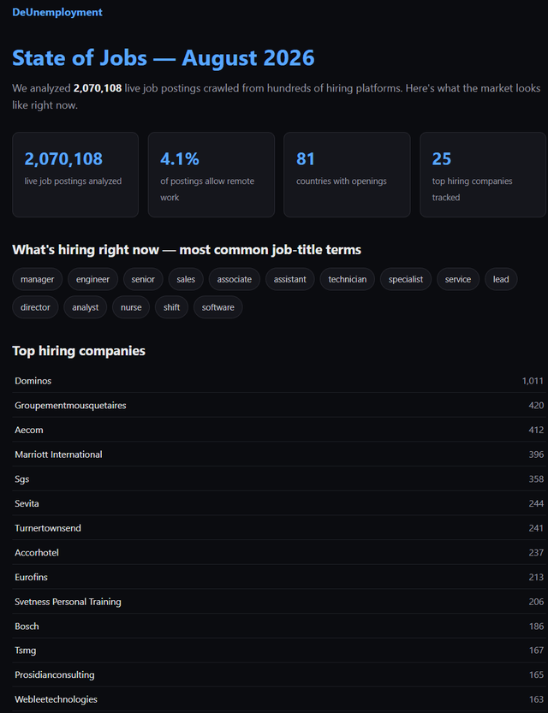This screenshot has width=548, height=713.
Task: Click the Webleetechnologies company name
Action: [56, 700]
